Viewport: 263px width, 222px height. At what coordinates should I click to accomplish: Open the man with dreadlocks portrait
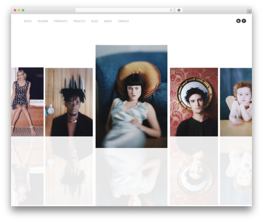pyautogui.click(x=69, y=102)
